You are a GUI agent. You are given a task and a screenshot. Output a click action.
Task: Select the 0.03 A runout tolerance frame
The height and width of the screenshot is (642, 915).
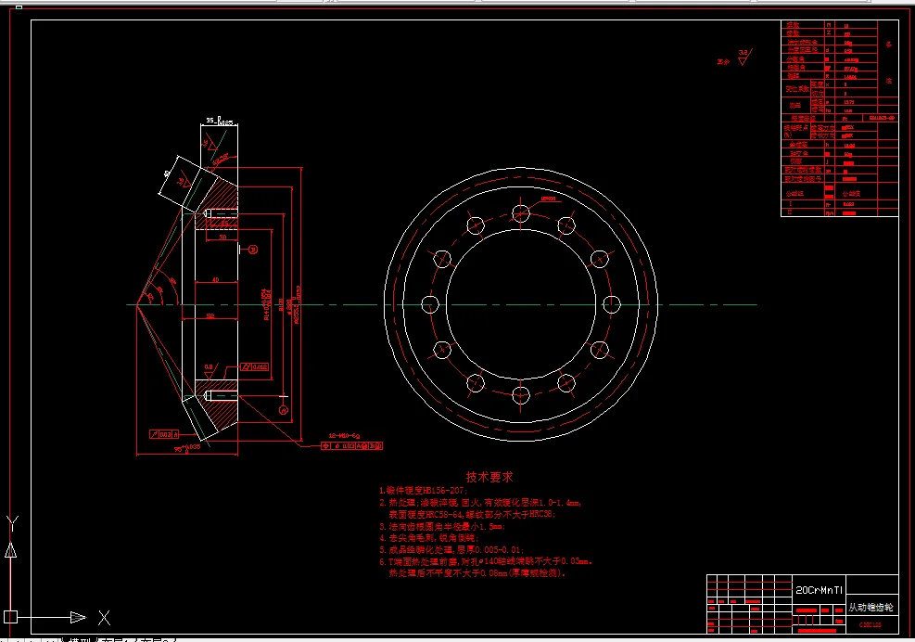pyautogui.click(x=164, y=434)
